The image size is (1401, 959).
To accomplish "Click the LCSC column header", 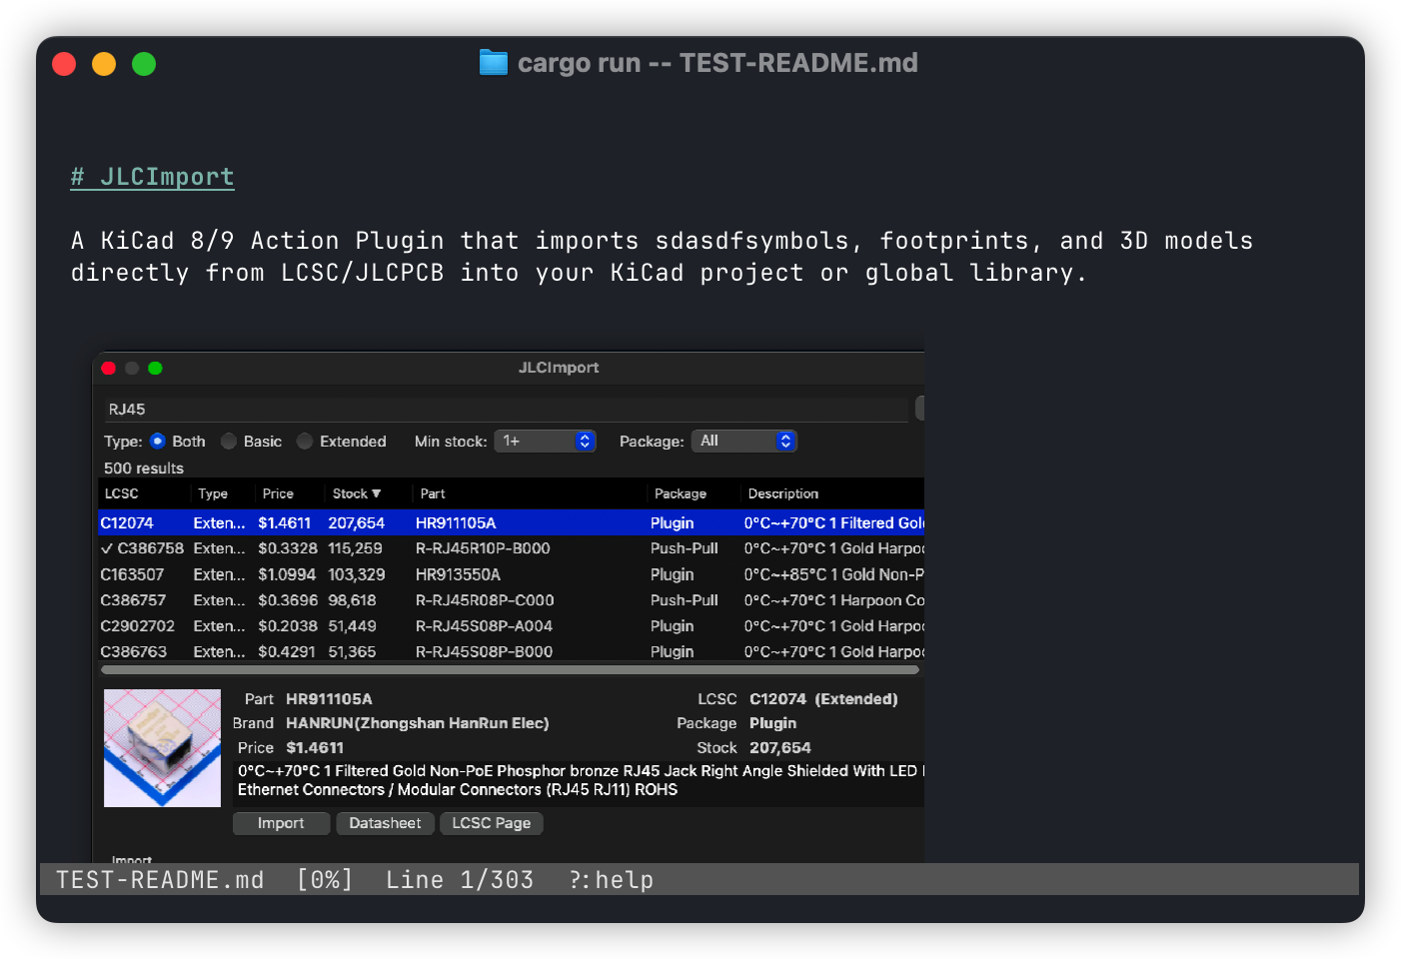I will (x=122, y=493).
